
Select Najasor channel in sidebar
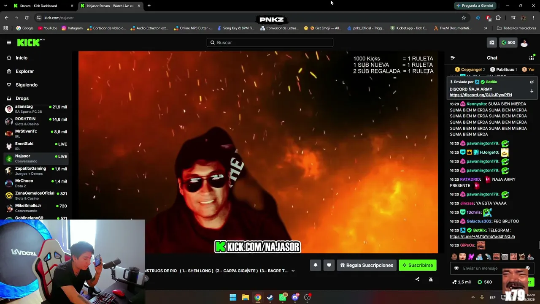(36, 158)
